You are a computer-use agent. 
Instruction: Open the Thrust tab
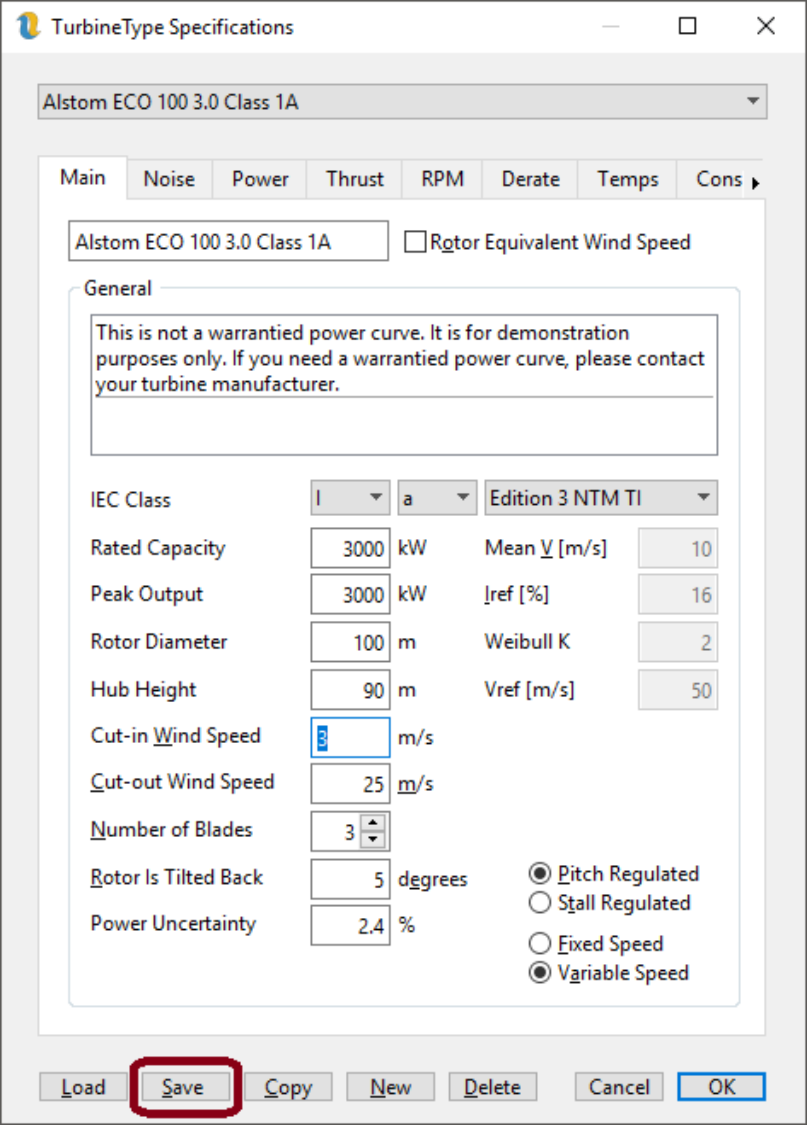coord(354,179)
